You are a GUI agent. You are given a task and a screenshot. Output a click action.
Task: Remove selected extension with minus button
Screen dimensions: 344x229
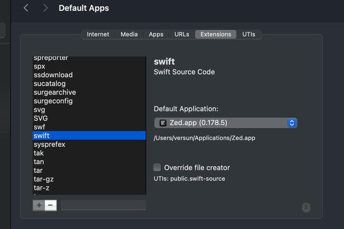point(50,205)
